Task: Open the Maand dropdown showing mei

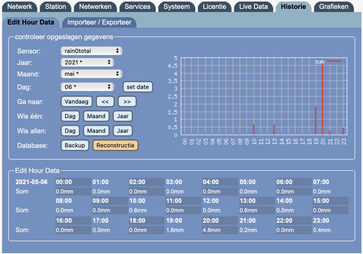Action: tap(91, 74)
